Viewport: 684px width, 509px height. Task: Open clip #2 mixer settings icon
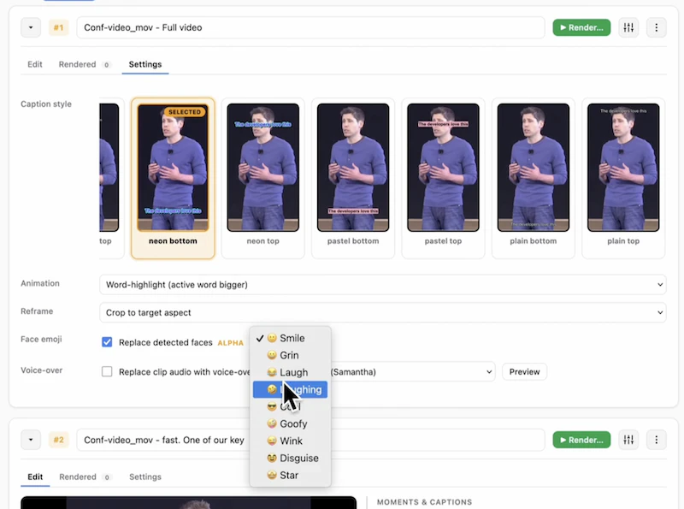pyautogui.click(x=628, y=440)
